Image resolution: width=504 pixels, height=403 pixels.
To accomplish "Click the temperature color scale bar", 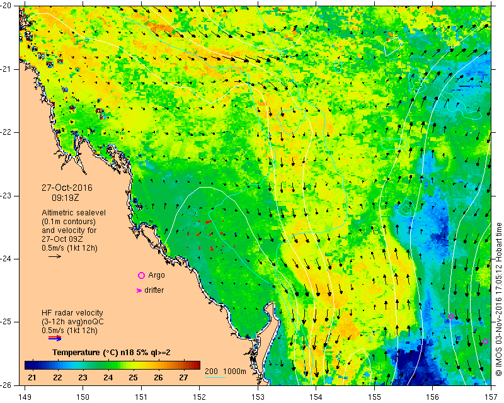I will pyautogui.click(x=112, y=365).
